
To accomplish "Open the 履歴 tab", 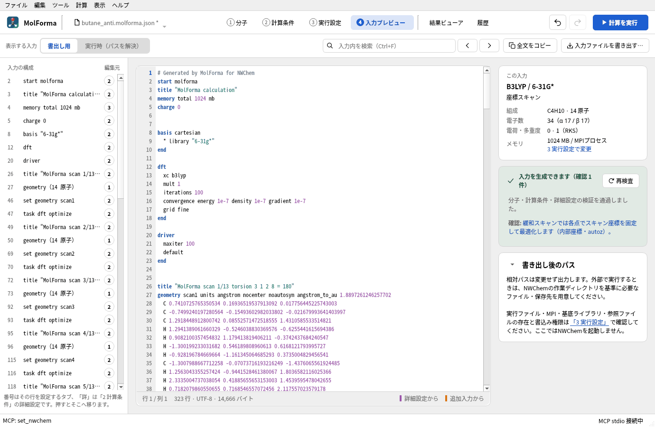I will (483, 22).
